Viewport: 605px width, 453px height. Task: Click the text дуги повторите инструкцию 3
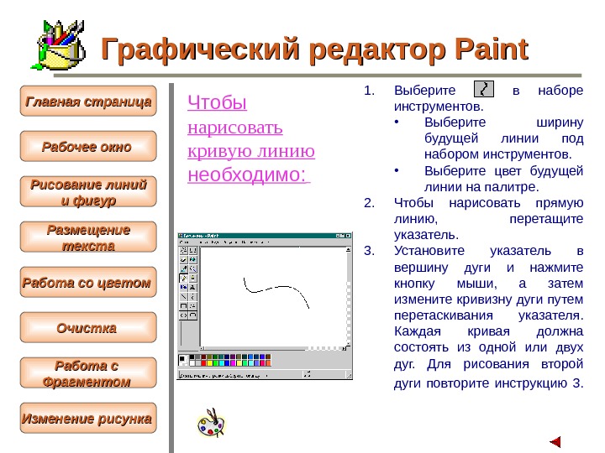(x=488, y=383)
